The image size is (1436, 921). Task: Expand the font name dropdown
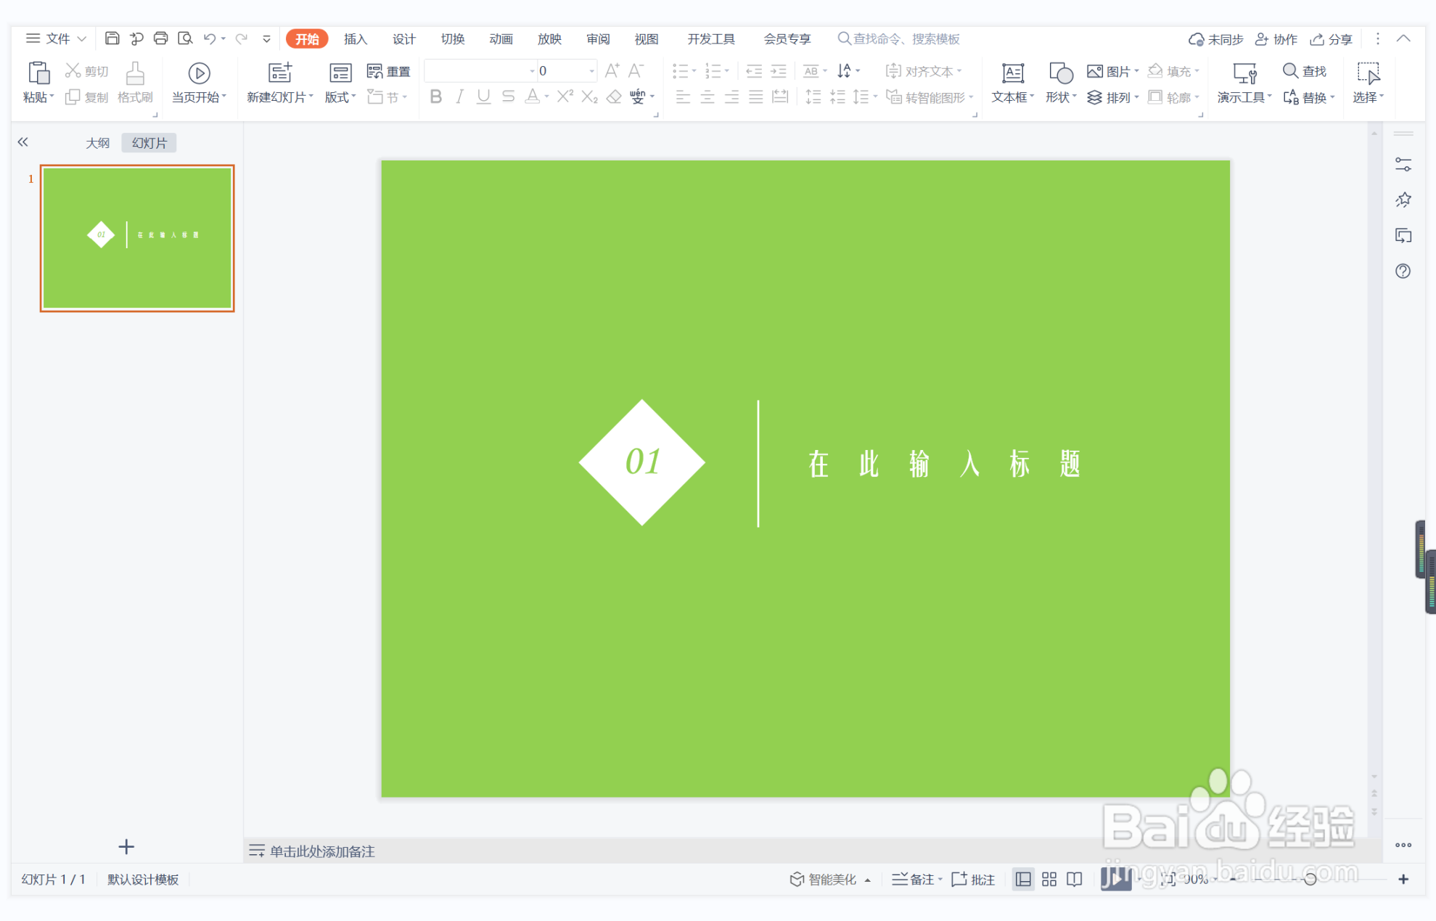tap(532, 71)
